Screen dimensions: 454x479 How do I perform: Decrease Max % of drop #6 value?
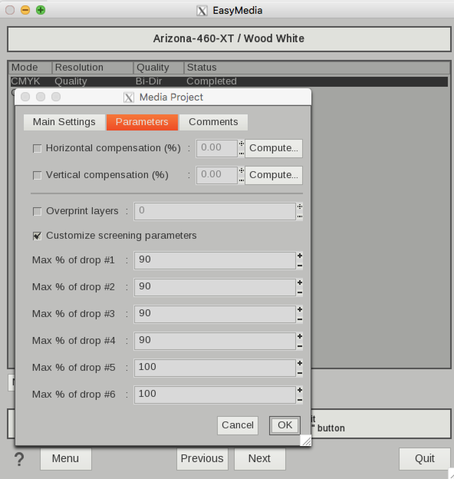300,400
